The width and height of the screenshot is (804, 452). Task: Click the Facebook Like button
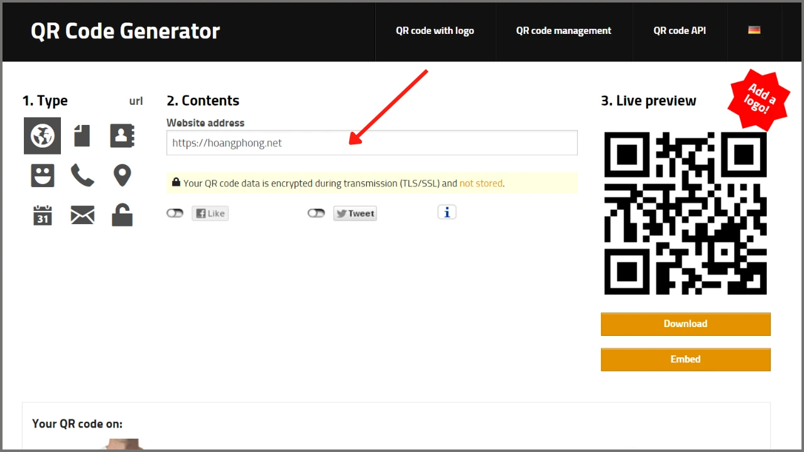[x=210, y=213]
